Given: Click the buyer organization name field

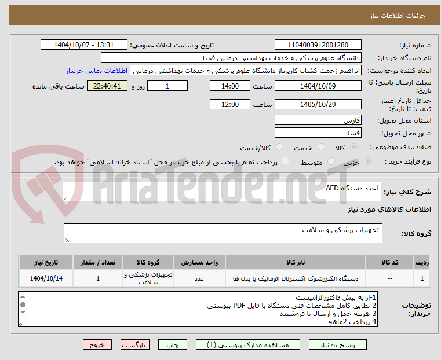Looking at the screenshot, I should [x=231, y=58].
